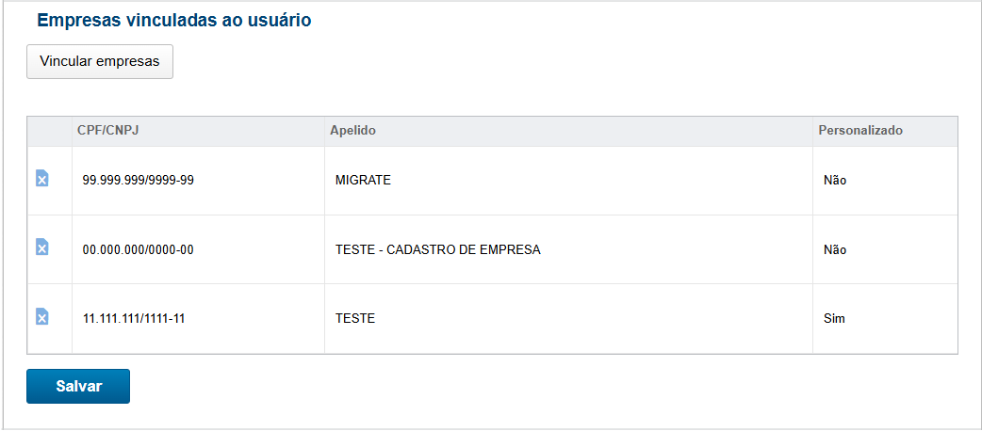Screen dimensions: 982x431
Task: Select the CNPJ 00.000.000/0000-00 cell
Action: (x=139, y=250)
